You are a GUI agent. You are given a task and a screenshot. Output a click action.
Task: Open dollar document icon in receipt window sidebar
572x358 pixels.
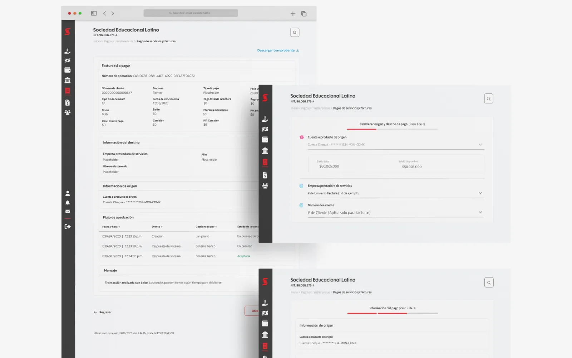pos(67,102)
